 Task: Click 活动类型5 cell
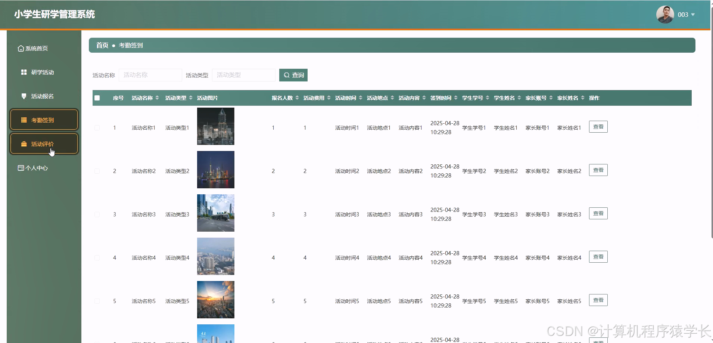point(177,301)
